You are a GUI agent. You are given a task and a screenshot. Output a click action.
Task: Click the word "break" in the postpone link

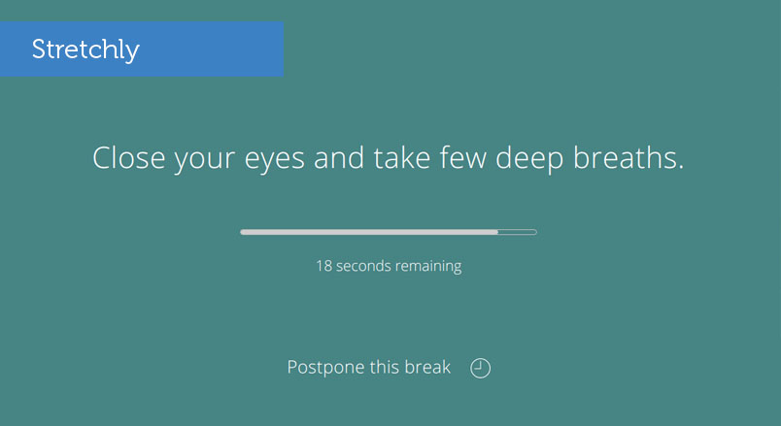click(426, 368)
